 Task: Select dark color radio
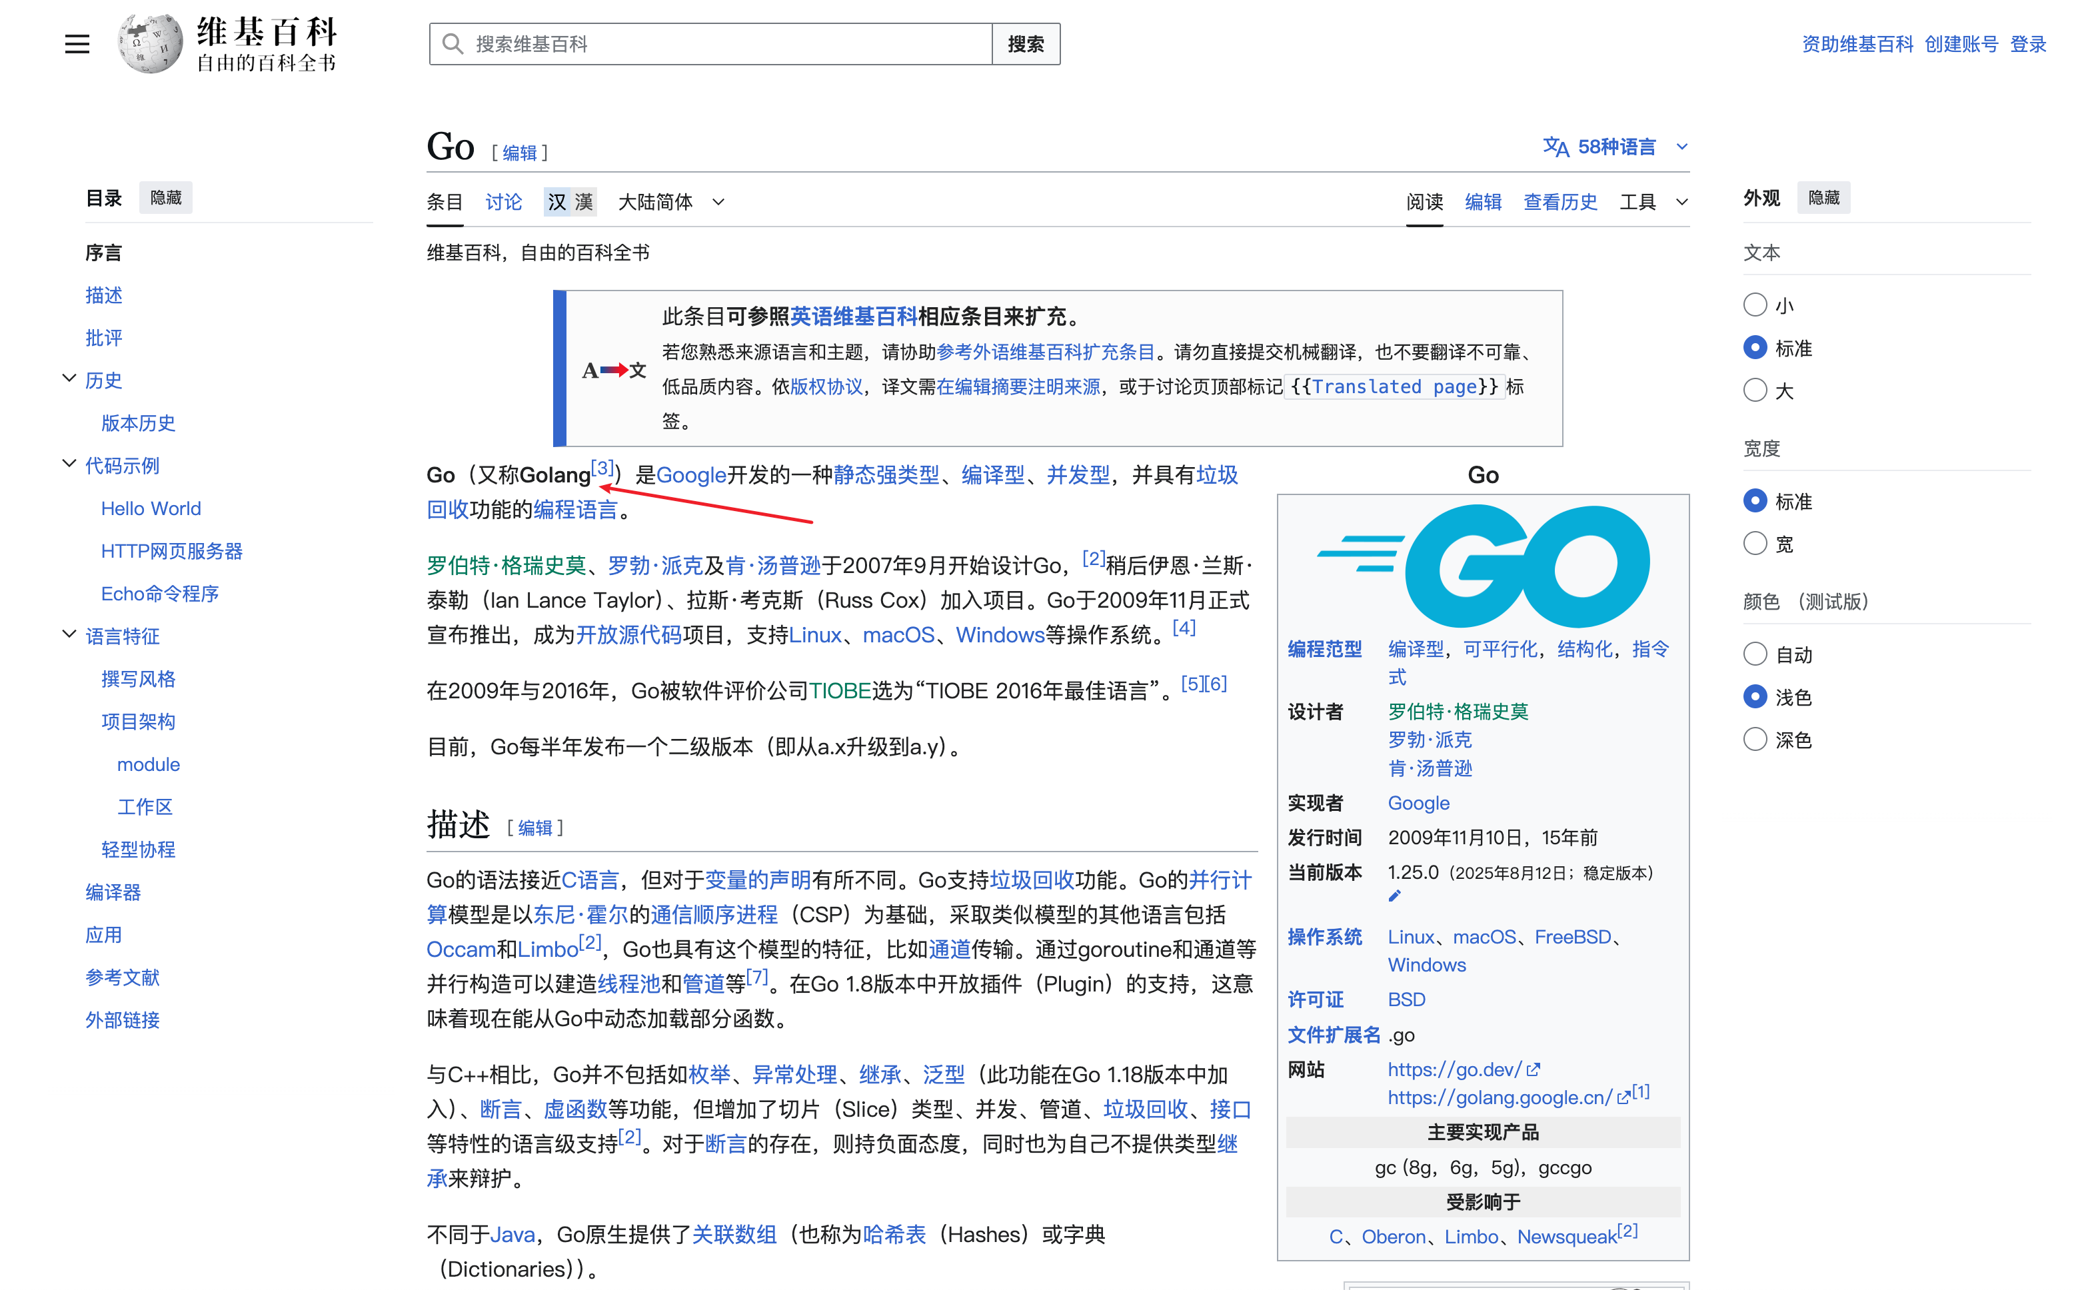pyautogui.click(x=1755, y=740)
